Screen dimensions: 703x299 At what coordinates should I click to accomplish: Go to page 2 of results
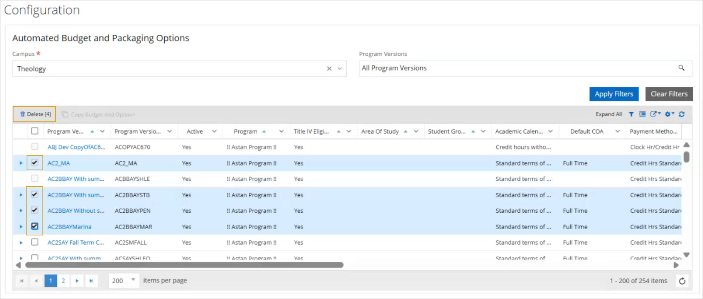63,281
